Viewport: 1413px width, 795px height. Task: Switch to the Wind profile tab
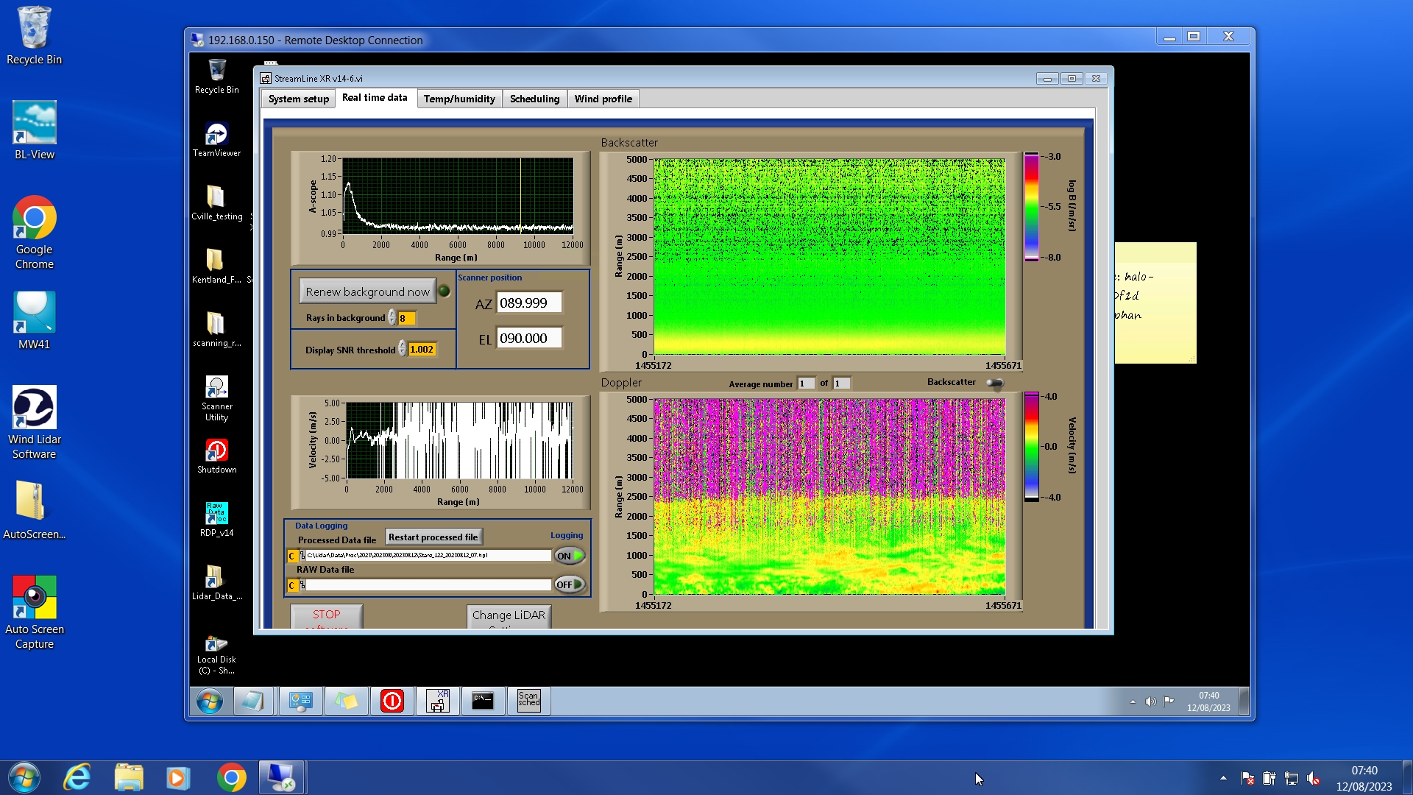click(603, 99)
